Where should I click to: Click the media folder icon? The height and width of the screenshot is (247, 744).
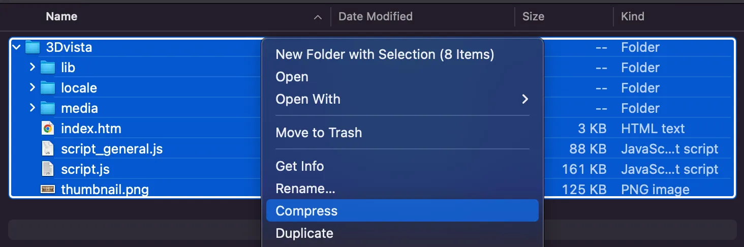pyautogui.click(x=47, y=108)
